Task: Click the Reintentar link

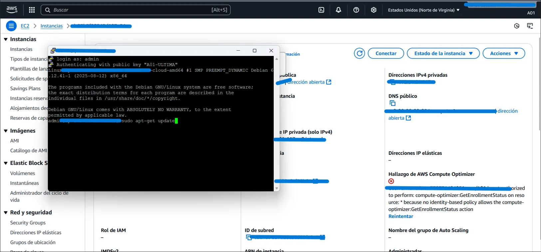Action: coord(401,216)
